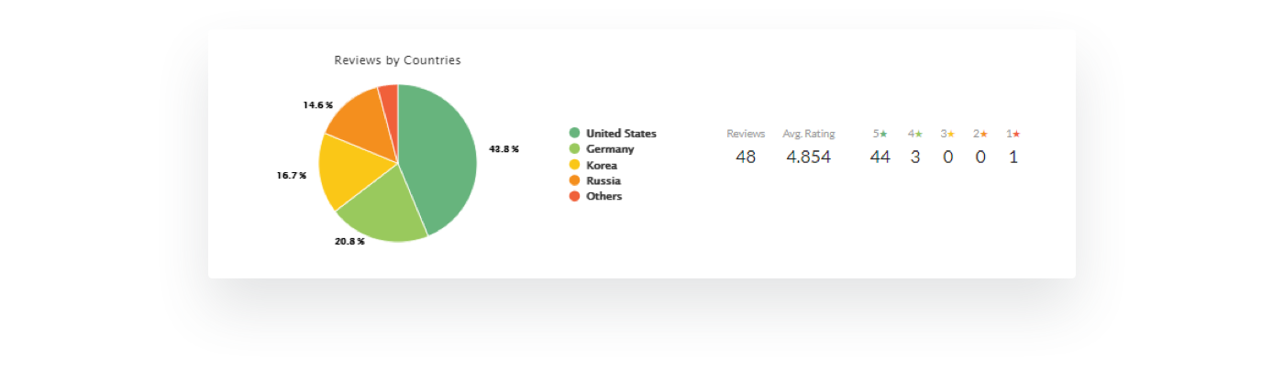Click the 1-star rating header icon

click(1016, 134)
